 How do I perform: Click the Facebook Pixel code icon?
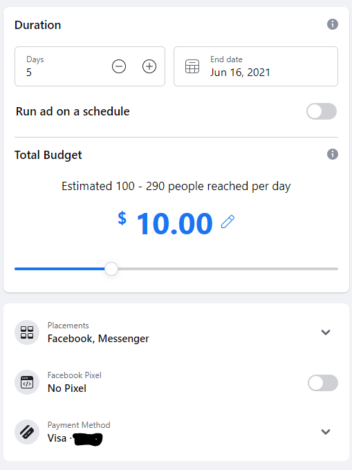tap(27, 382)
